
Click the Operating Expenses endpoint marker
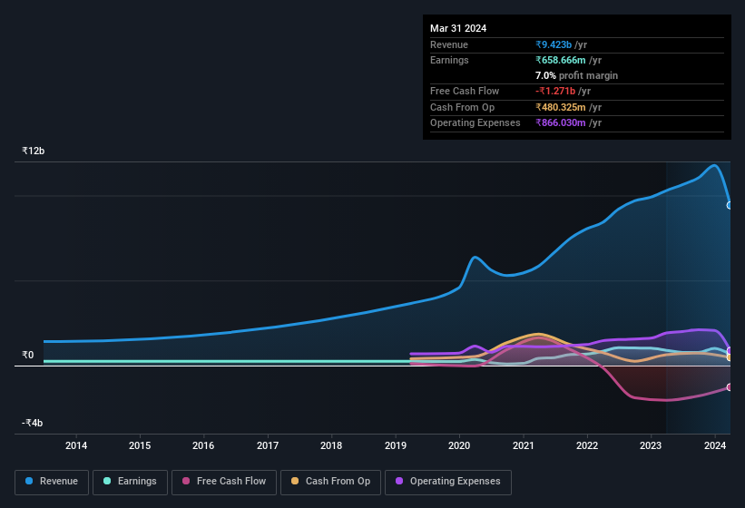(x=730, y=350)
